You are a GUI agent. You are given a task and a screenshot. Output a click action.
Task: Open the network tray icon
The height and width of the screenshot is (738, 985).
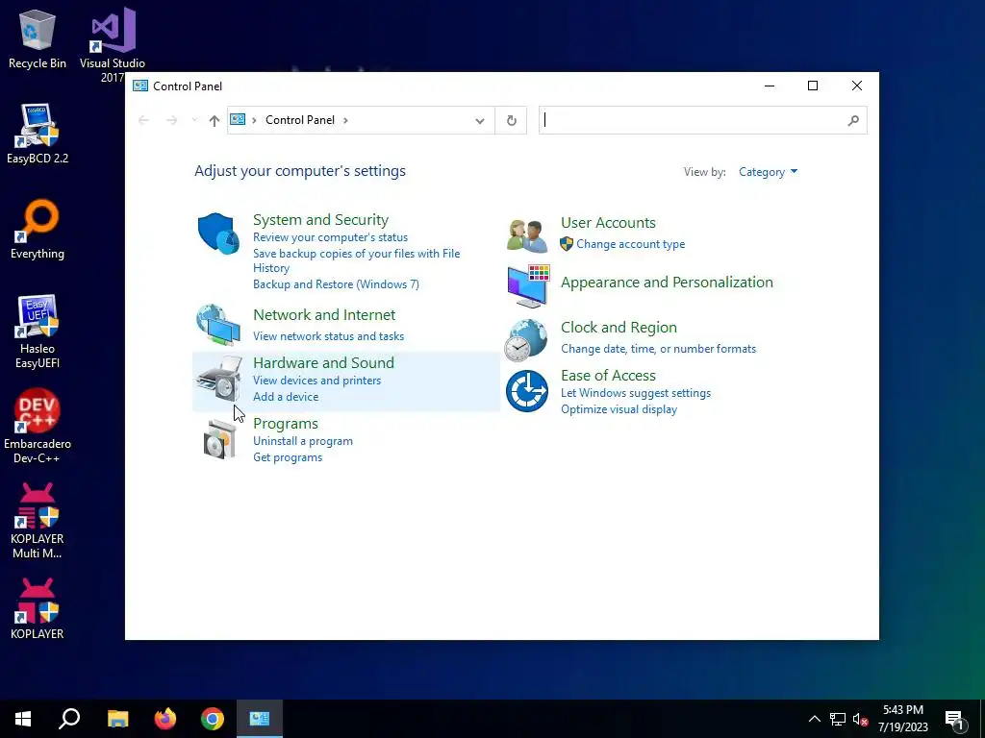[x=838, y=719]
